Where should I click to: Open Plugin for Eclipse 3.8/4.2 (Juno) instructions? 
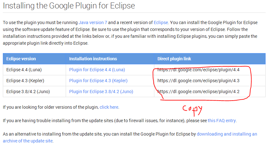point(101,92)
